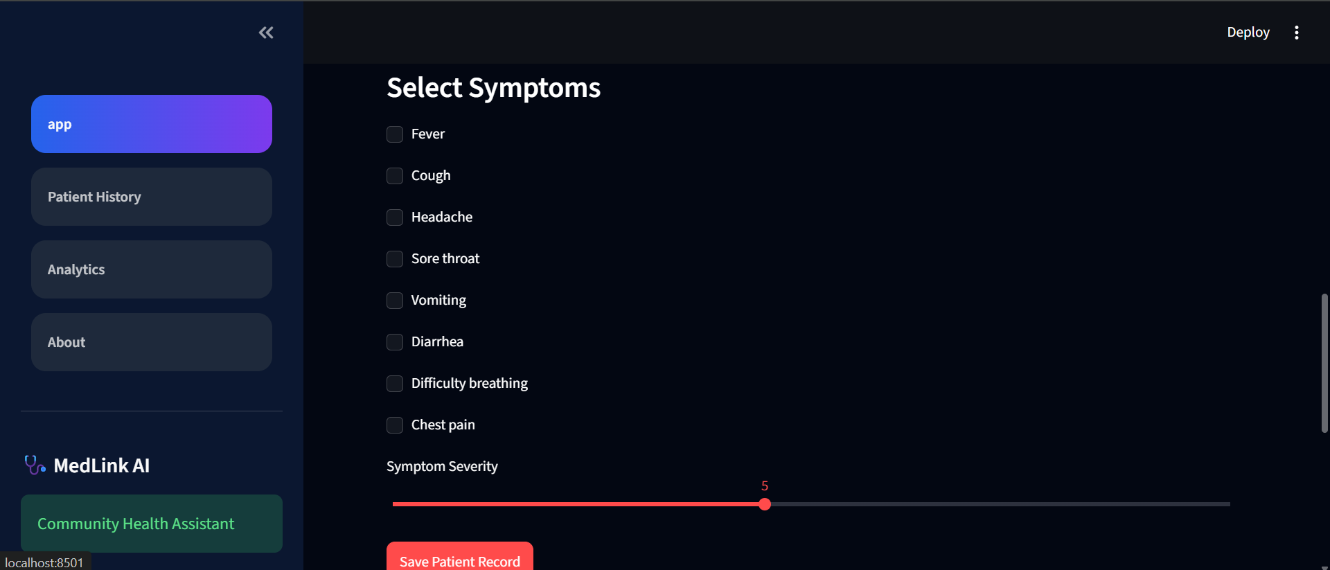Open the three-dot main menu
Viewport: 1330px width, 570px height.
click(1297, 33)
